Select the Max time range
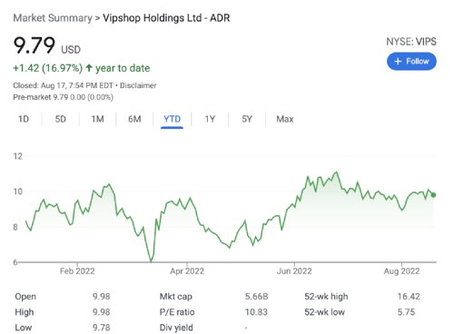Image resolution: width=454 pixels, height=334 pixels. (284, 119)
